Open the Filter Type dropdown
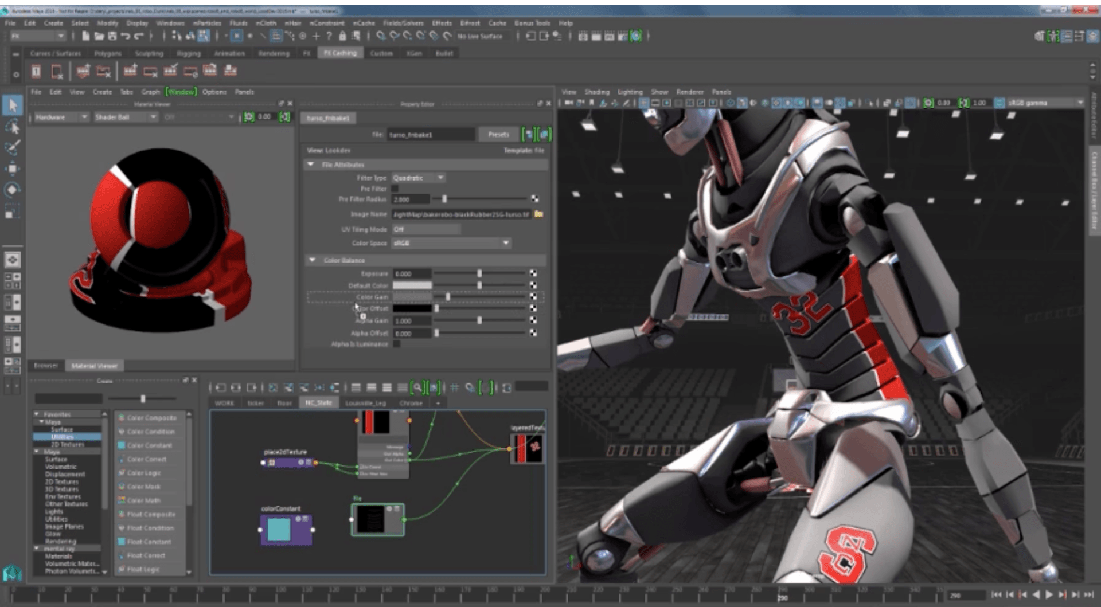Screen dimensions: 1101x607 (418, 178)
